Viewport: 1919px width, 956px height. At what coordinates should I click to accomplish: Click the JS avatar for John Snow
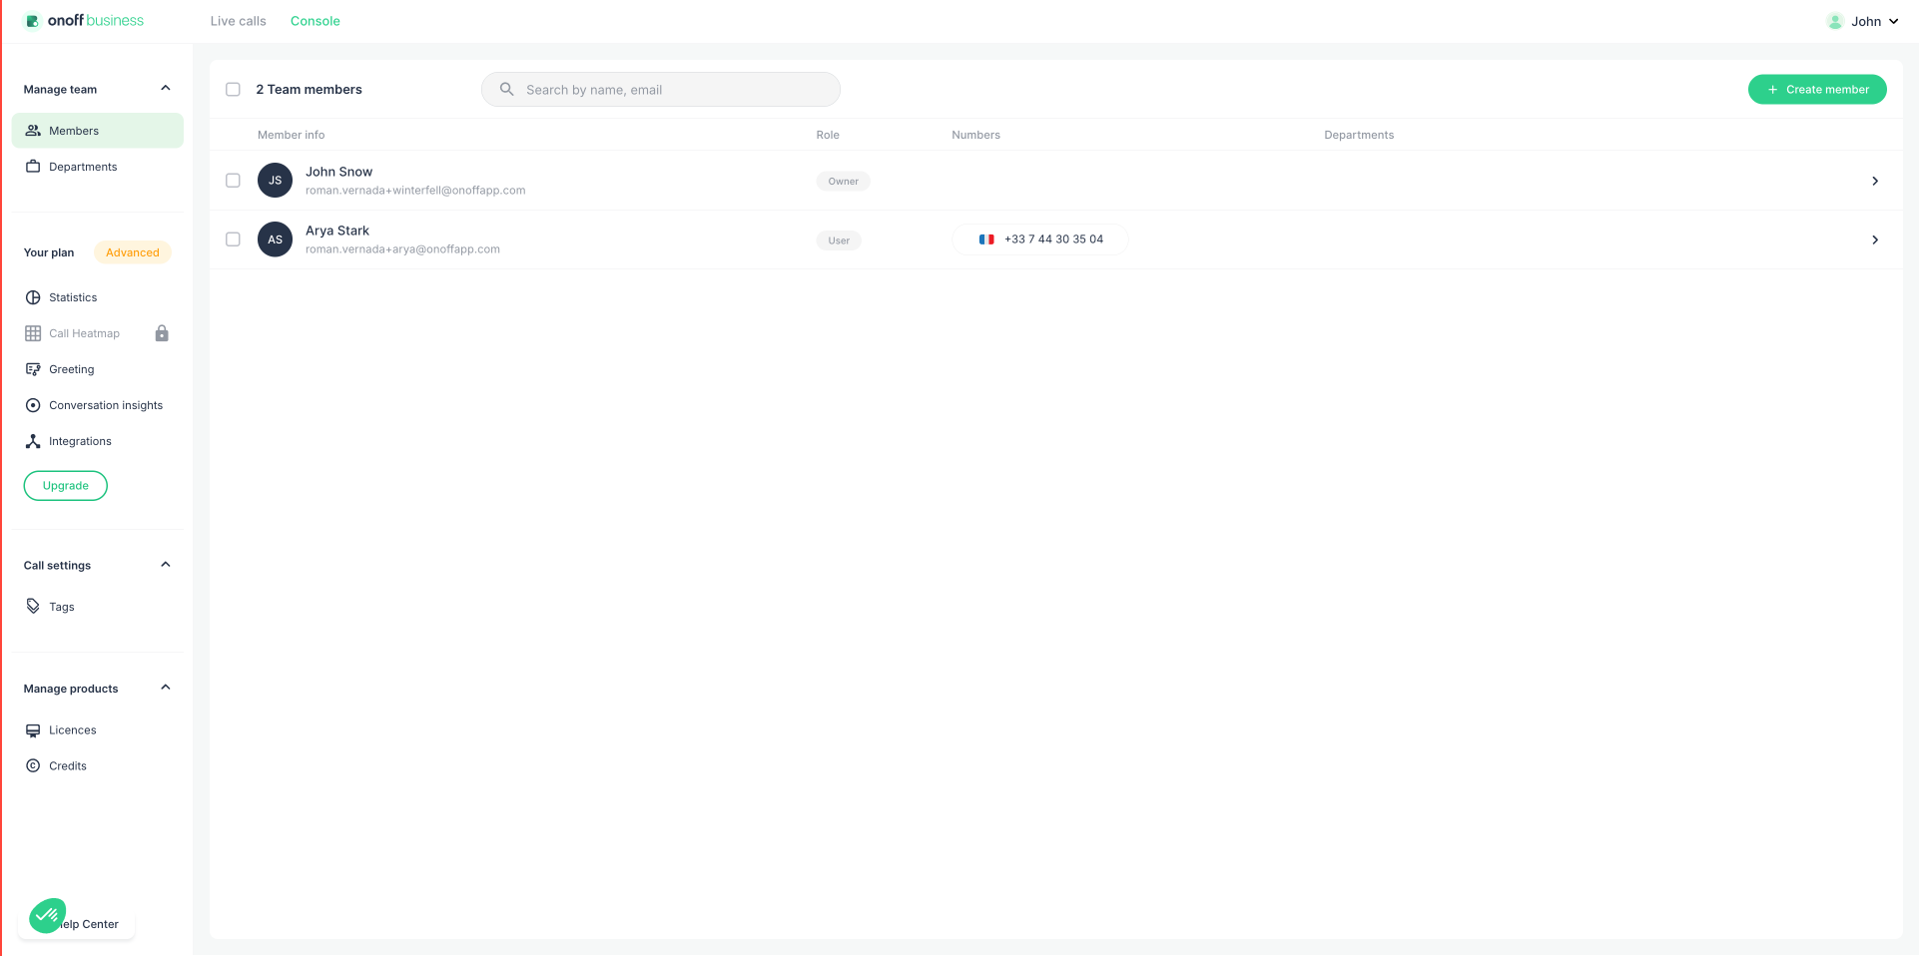tap(275, 181)
